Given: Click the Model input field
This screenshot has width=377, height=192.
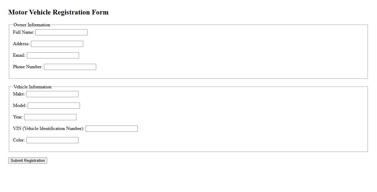Looking at the screenshot, I should click(x=54, y=105).
